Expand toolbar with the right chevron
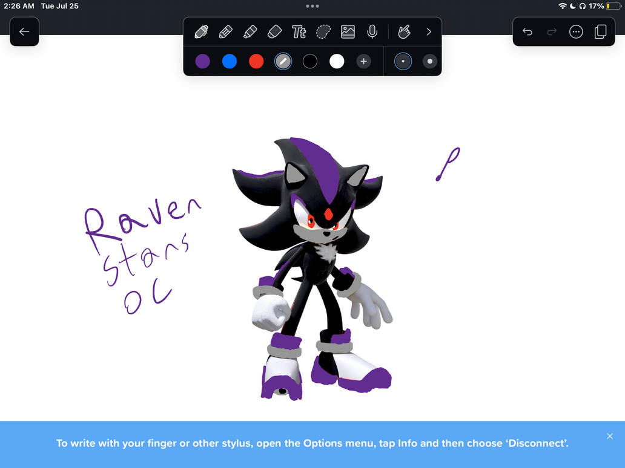Image resolution: width=625 pixels, height=468 pixels. point(429,32)
